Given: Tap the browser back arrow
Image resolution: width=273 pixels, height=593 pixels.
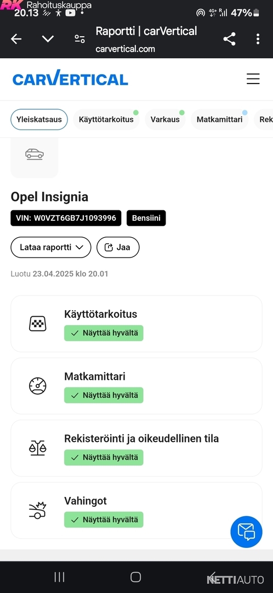Looking at the screenshot, I should click(x=16, y=39).
